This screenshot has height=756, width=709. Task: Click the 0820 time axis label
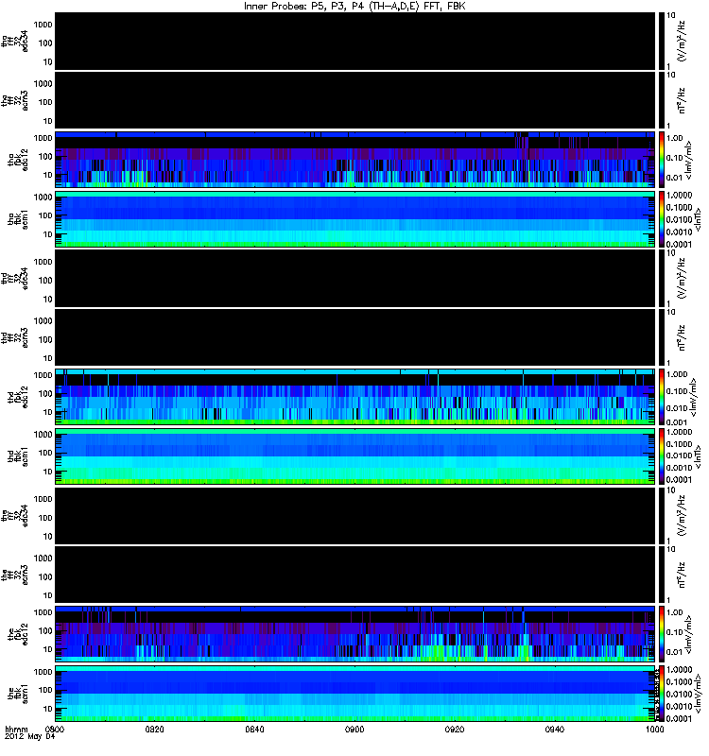[x=154, y=729]
